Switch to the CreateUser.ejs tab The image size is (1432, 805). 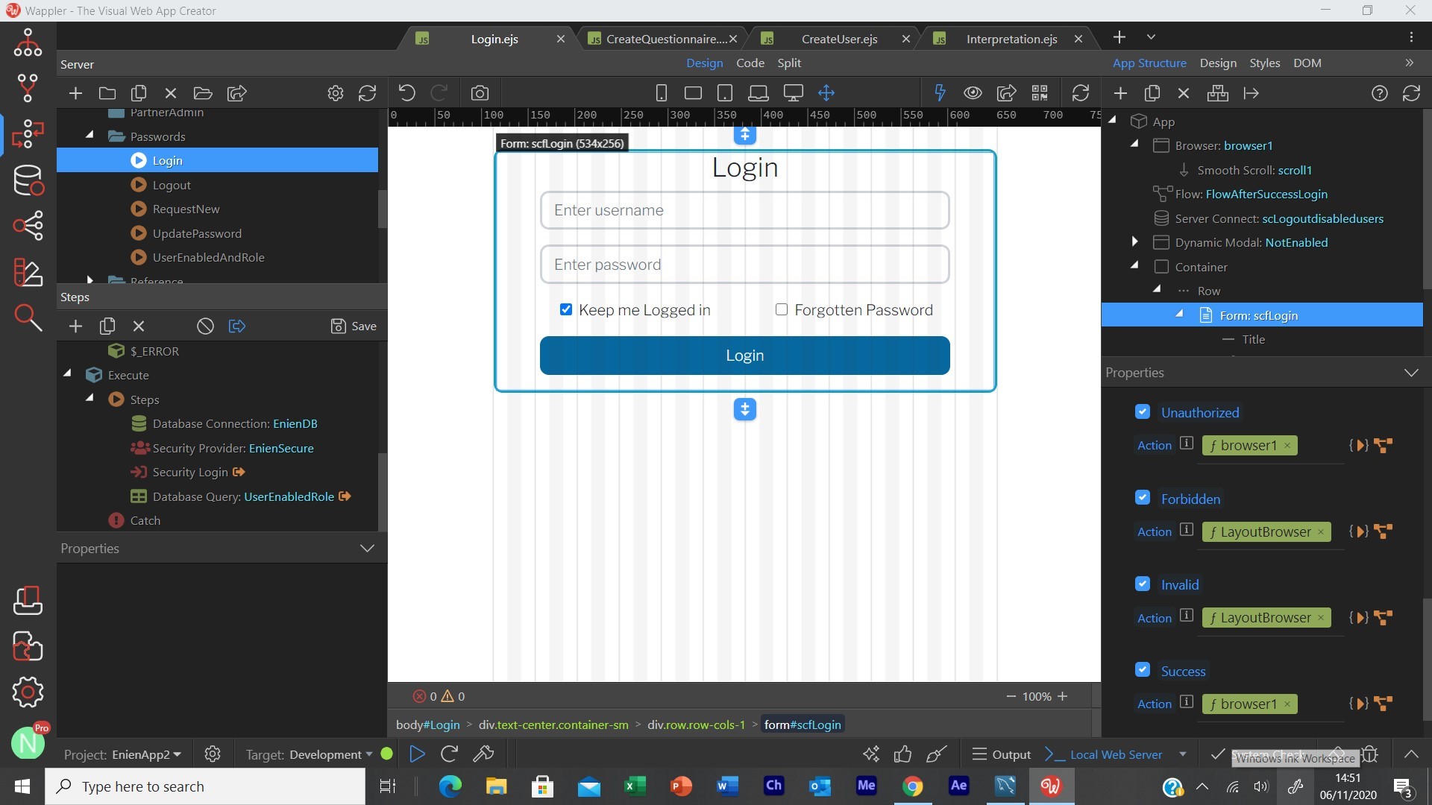(x=839, y=39)
